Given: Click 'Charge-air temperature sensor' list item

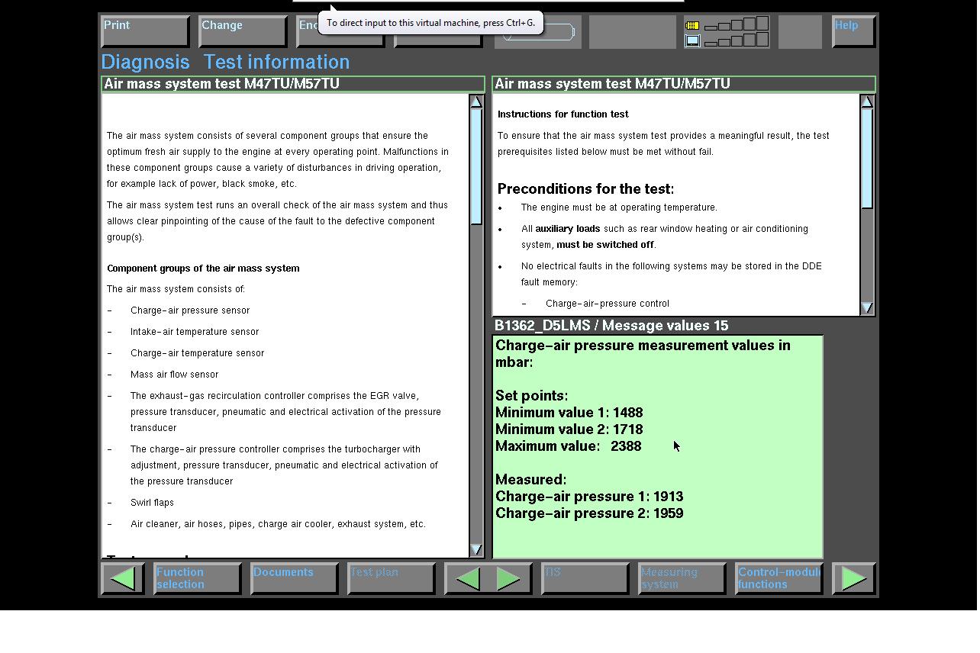Looking at the screenshot, I should pos(198,353).
